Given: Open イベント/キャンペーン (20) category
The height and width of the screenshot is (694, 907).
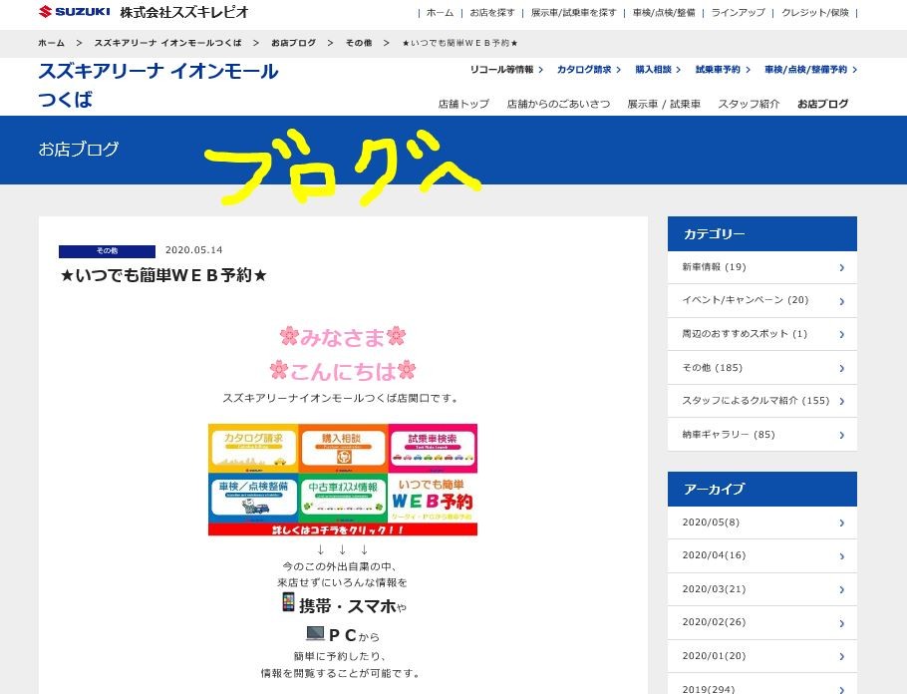Looking at the screenshot, I should (761, 300).
